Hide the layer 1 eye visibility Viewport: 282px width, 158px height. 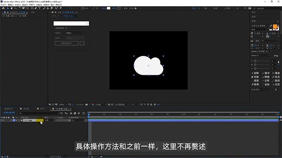click(x=2, y=120)
